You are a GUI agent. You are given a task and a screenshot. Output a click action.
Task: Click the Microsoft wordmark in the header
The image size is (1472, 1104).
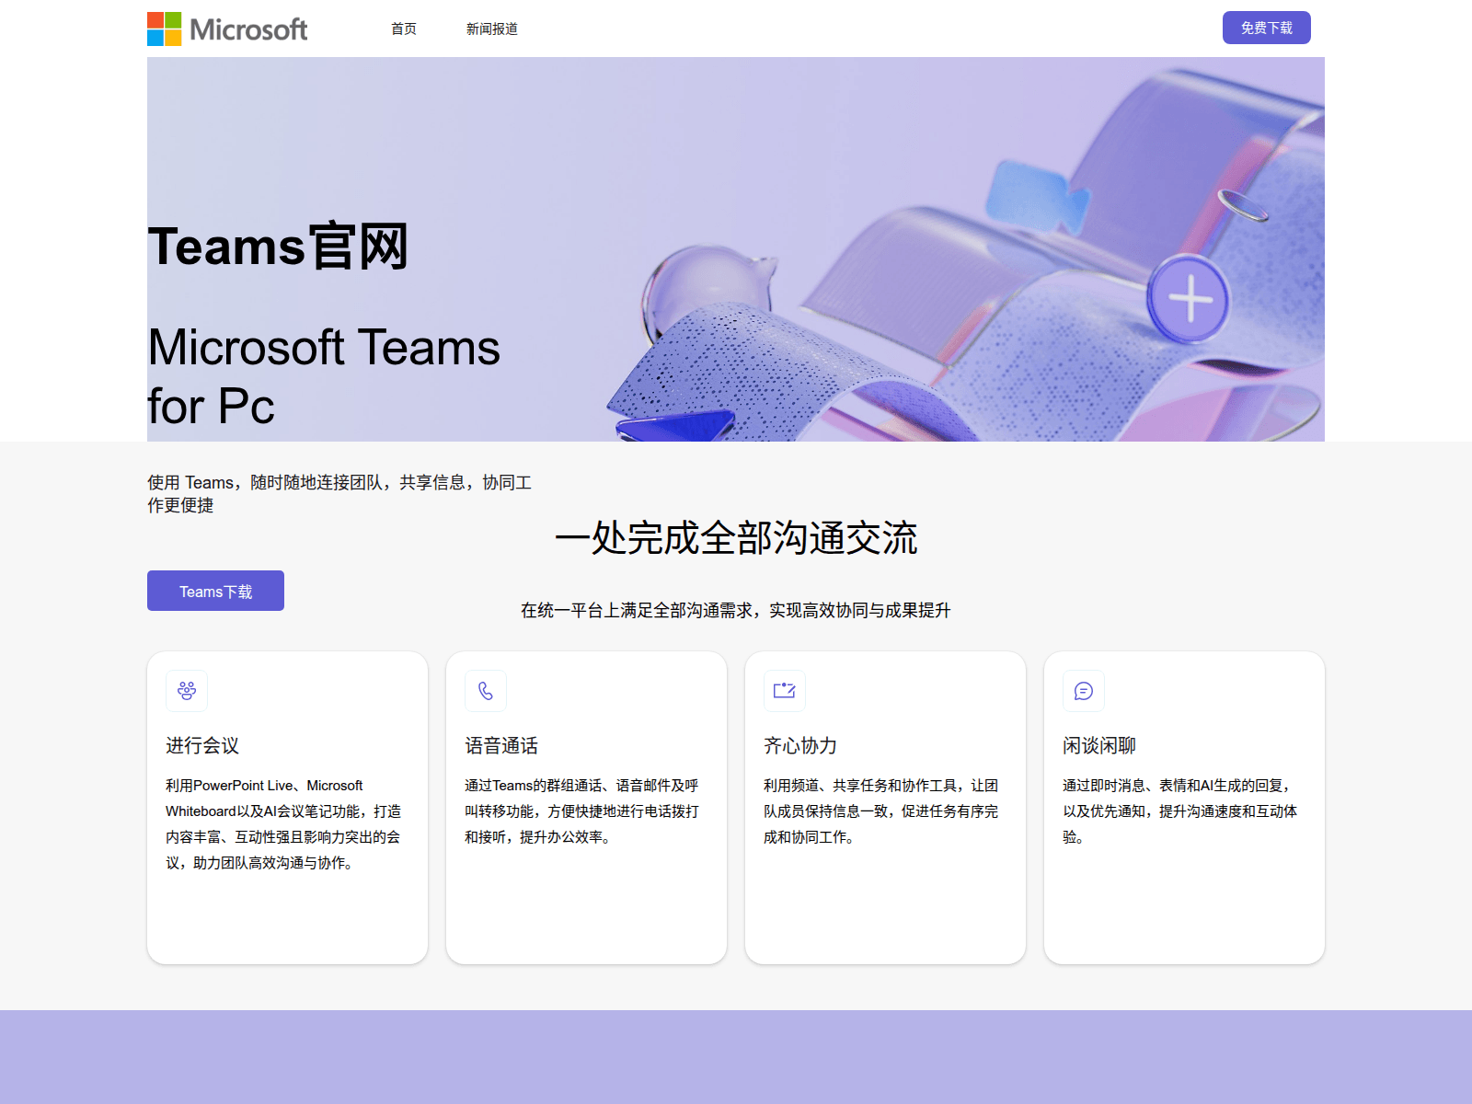[x=248, y=29]
